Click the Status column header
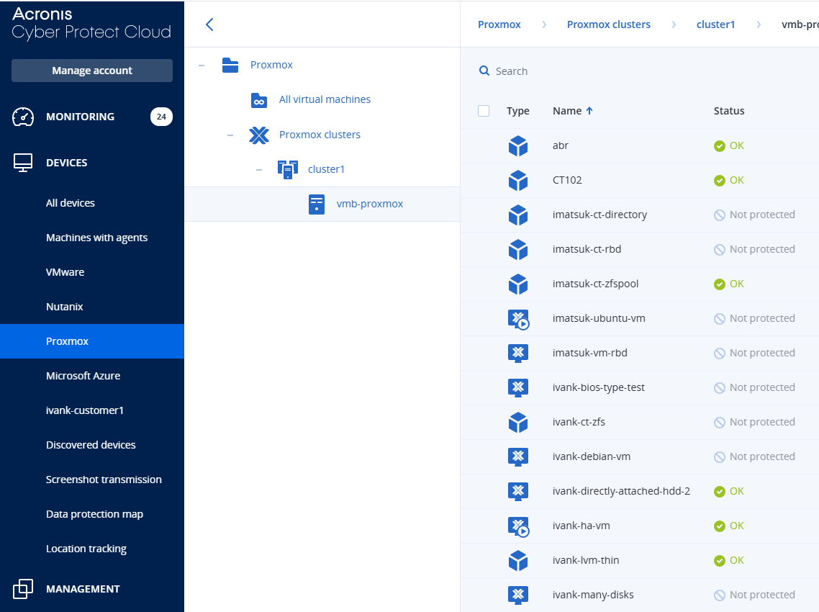 pos(729,111)
